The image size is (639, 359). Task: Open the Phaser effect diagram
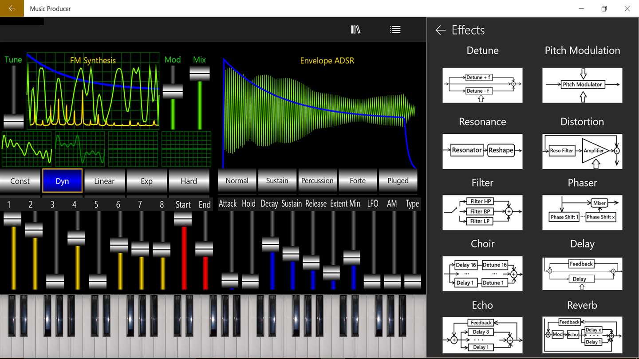click(x=582, y=213)
